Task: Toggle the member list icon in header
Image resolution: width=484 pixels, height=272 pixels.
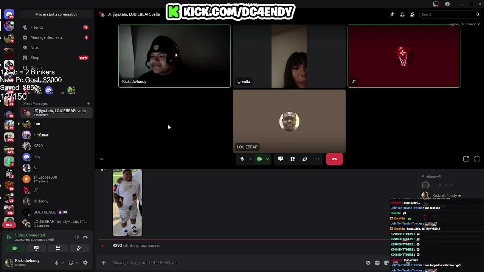Action: point(412,14)
